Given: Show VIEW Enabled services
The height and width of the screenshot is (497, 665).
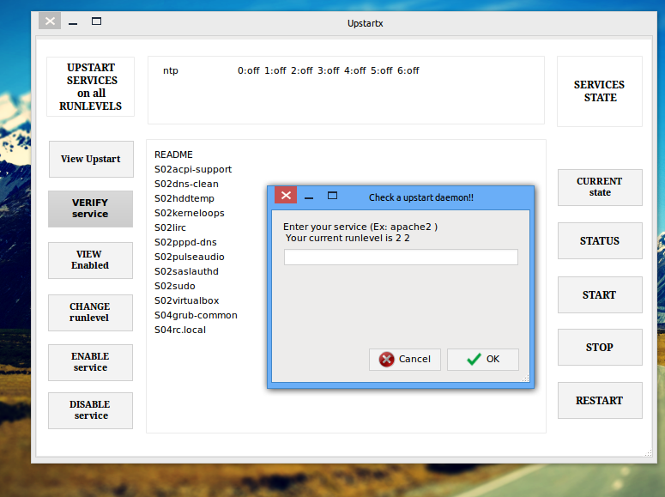Looking at the screenshot, I should point(90,260).
